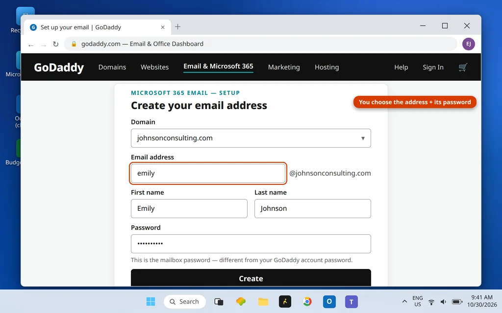
Task: Open the Domains menu
Action: (112, 67)
